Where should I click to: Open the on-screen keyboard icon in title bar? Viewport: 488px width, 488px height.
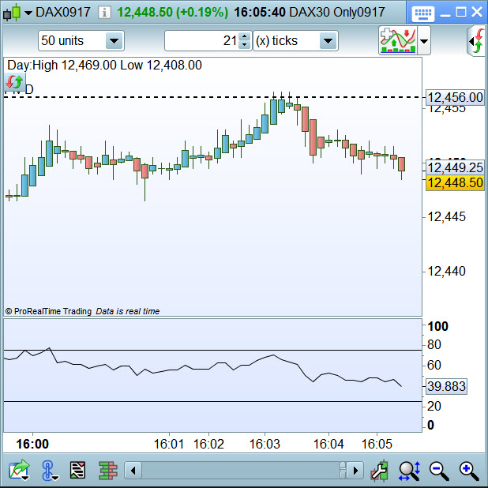pos(423,13)
